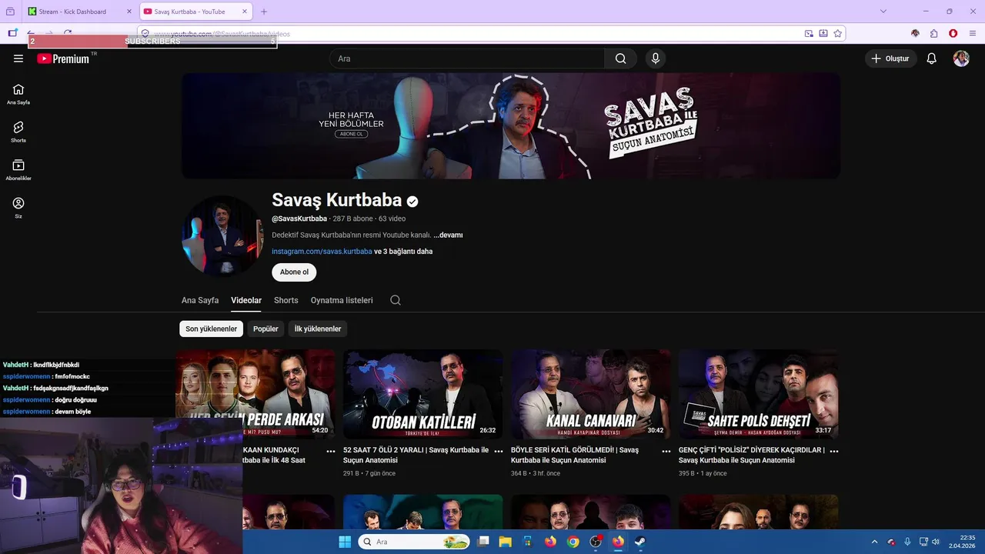Launch Chrome from the taskbar

(x=573, y=542)
